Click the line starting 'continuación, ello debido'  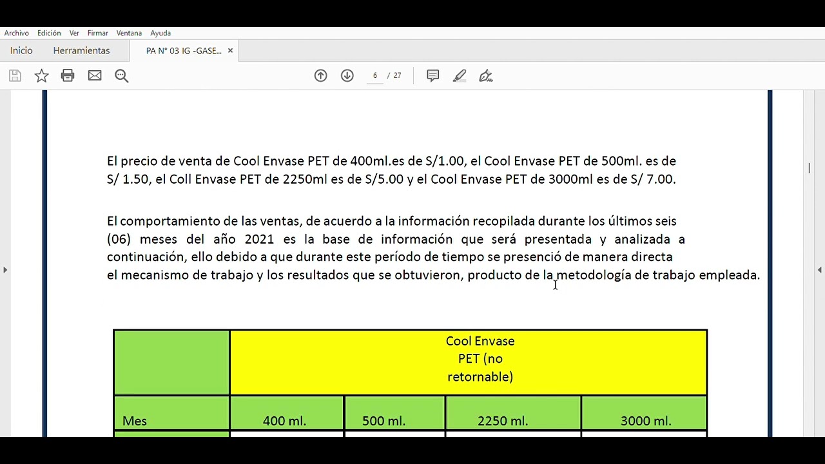click(390, 257)
